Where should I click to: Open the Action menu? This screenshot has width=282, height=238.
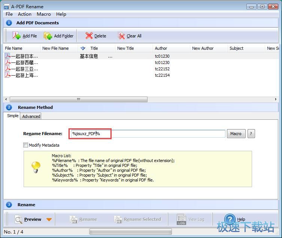click(25, 14)
